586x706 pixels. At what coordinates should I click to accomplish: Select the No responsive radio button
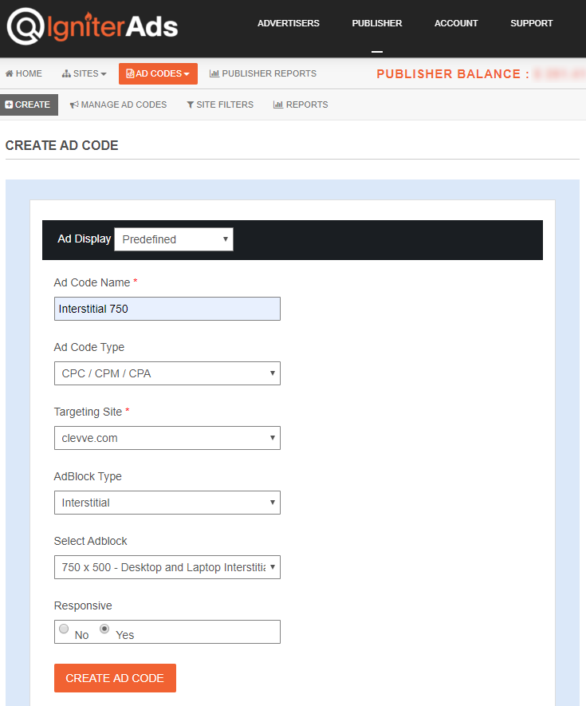[x=64, y=628]
